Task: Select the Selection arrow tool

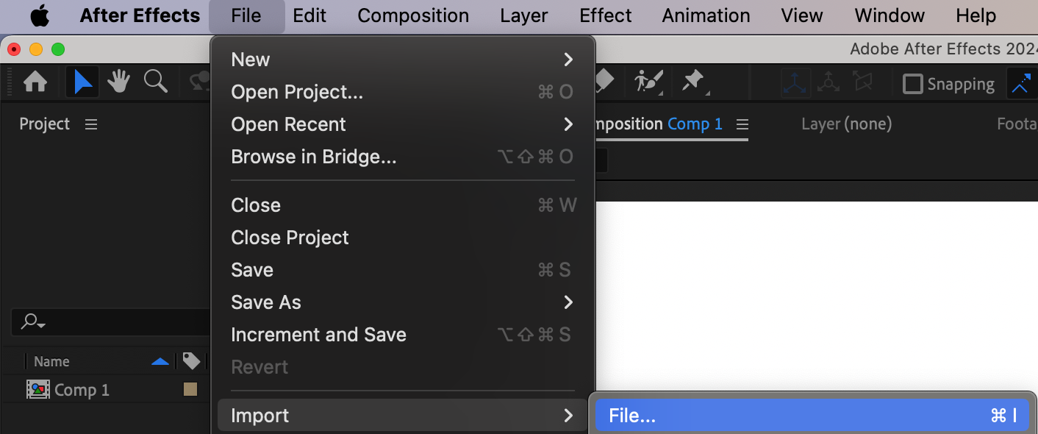Action: 82,82
